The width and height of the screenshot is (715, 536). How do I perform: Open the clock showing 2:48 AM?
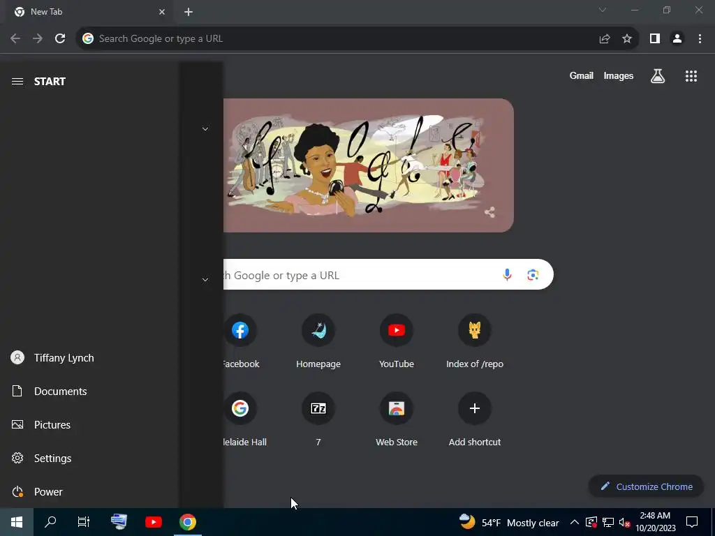655,522
